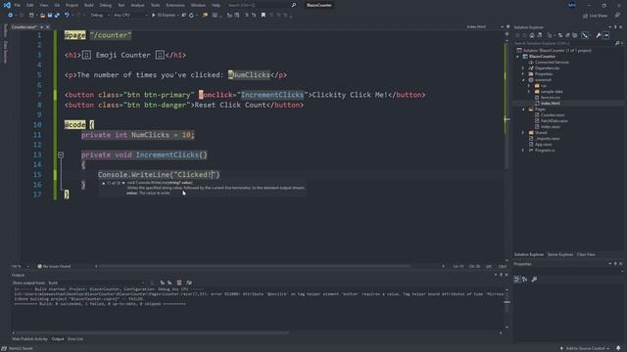
Task: Collapse the wwwroot folder
Action: click(523, 80)
